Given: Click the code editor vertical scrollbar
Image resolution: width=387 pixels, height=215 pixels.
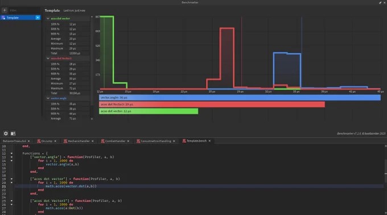Looking at the screenshot, I should [x=385, y=170].
